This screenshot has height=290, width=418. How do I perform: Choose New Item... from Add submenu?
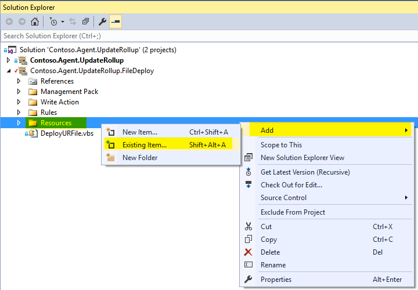[171, 132]
